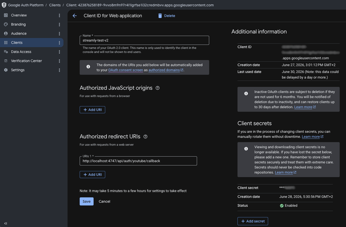Add URI under Authorized JavaScript origins
Screen dimensions: 346x227
click(x=92, y=110)
